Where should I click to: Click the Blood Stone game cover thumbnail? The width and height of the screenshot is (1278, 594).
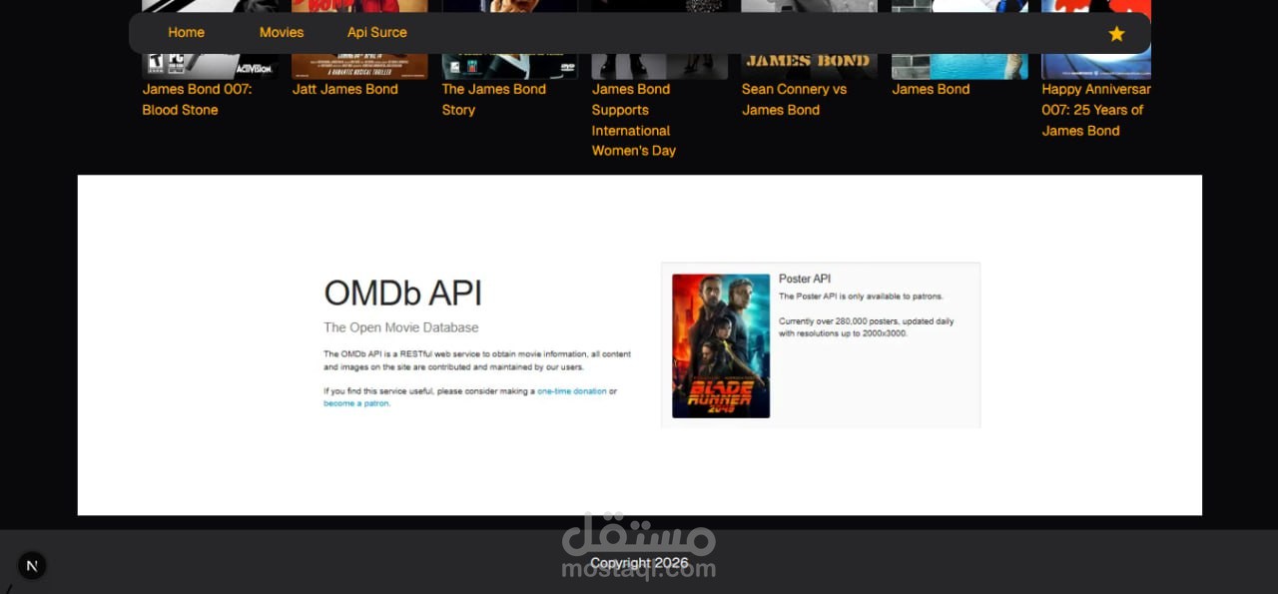[210, 66]
